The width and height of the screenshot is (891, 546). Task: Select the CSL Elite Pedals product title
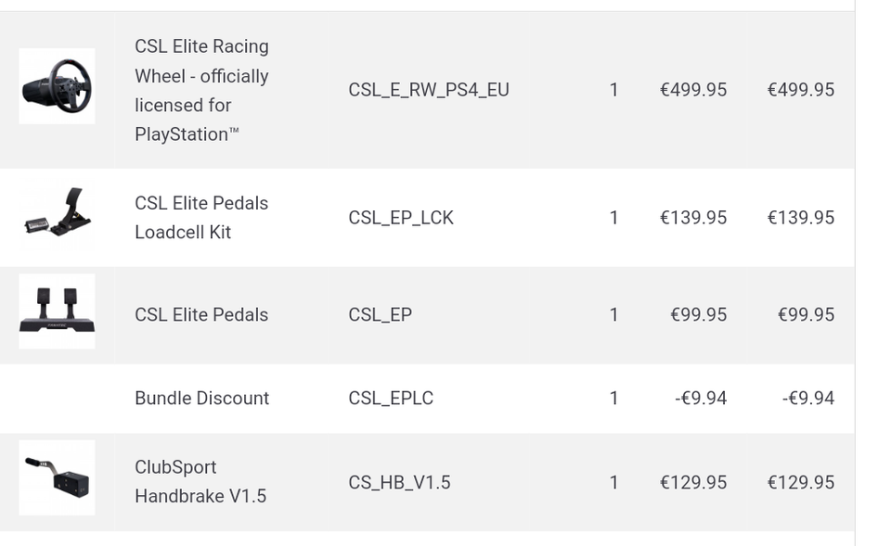[x=201, y=315]
